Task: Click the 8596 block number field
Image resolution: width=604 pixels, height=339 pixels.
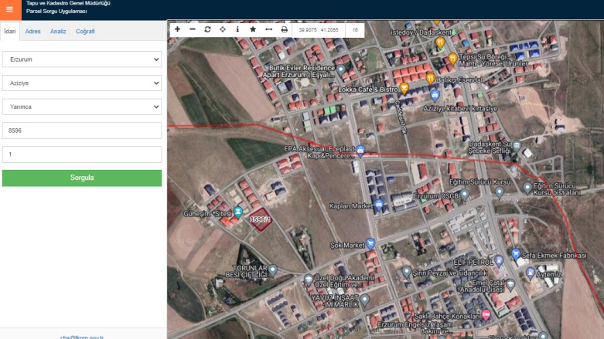Action: 82,131
